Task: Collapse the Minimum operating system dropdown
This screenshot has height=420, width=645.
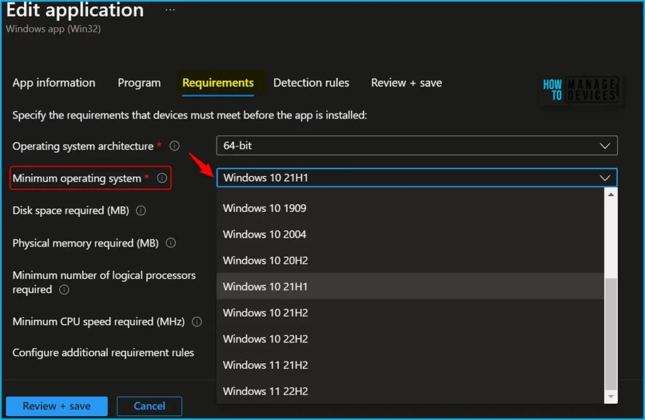Action: (x=605, y=178)
